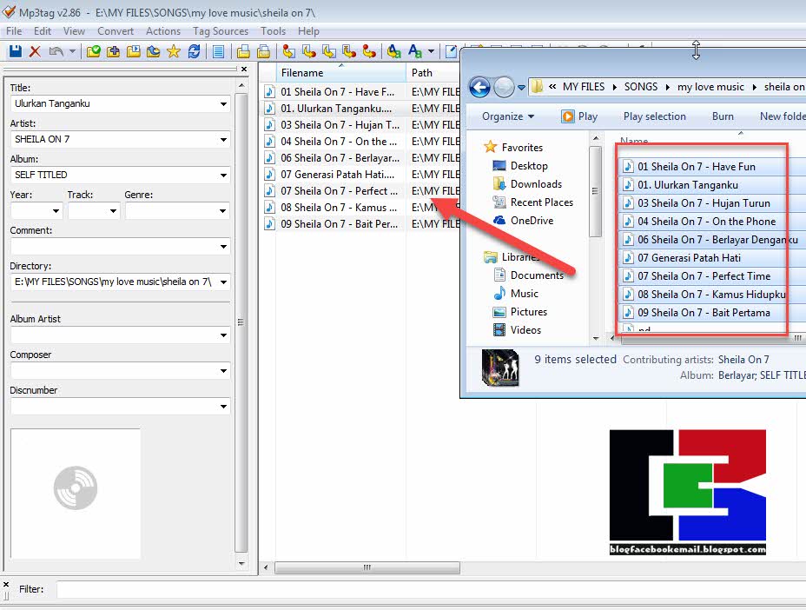Viewport: 806px width, 610px height.
Task: Click the Quick actions blue A icon
Action: pos(414,51)
